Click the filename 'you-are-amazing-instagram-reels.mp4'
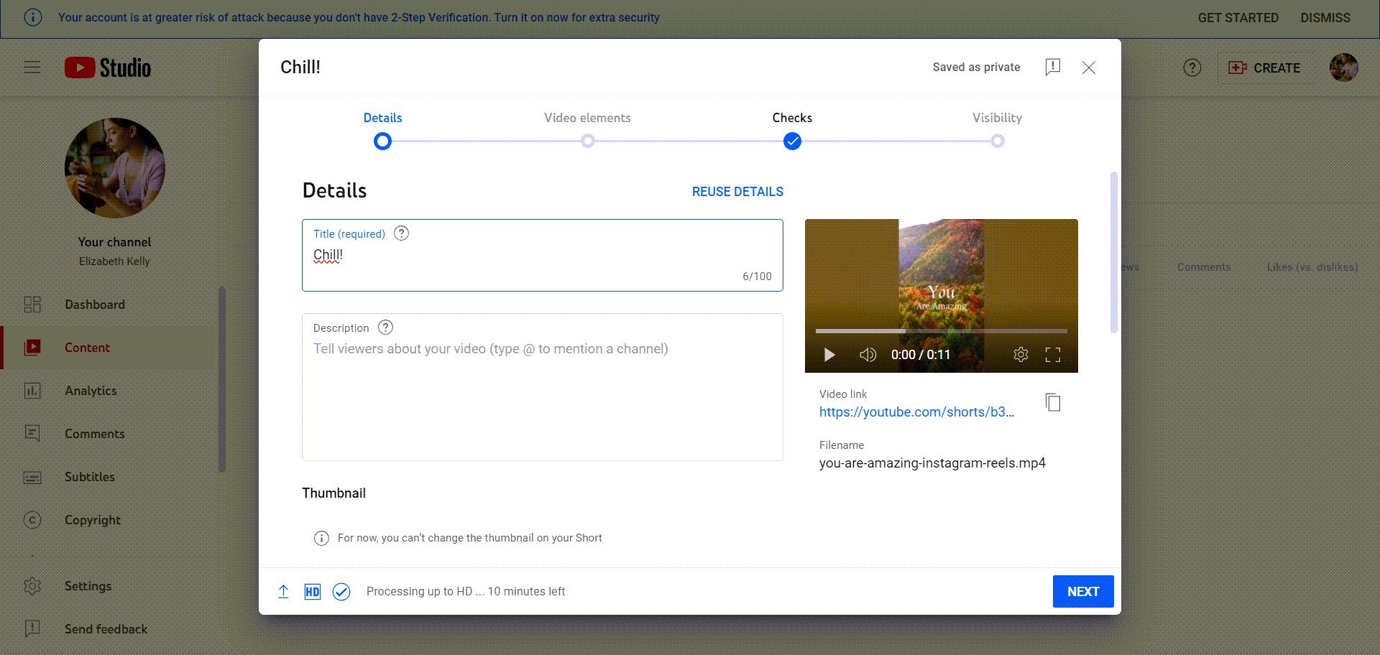Image resolution: width=1380 pixels, height=655 pixels. point(932,463)
